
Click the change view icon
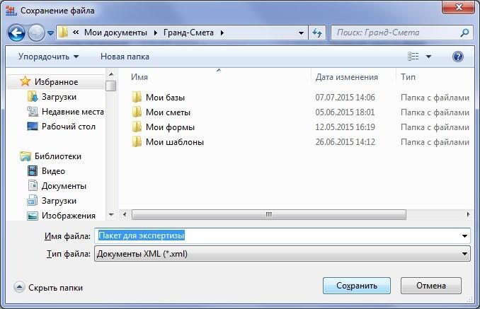tap(413, 57)
